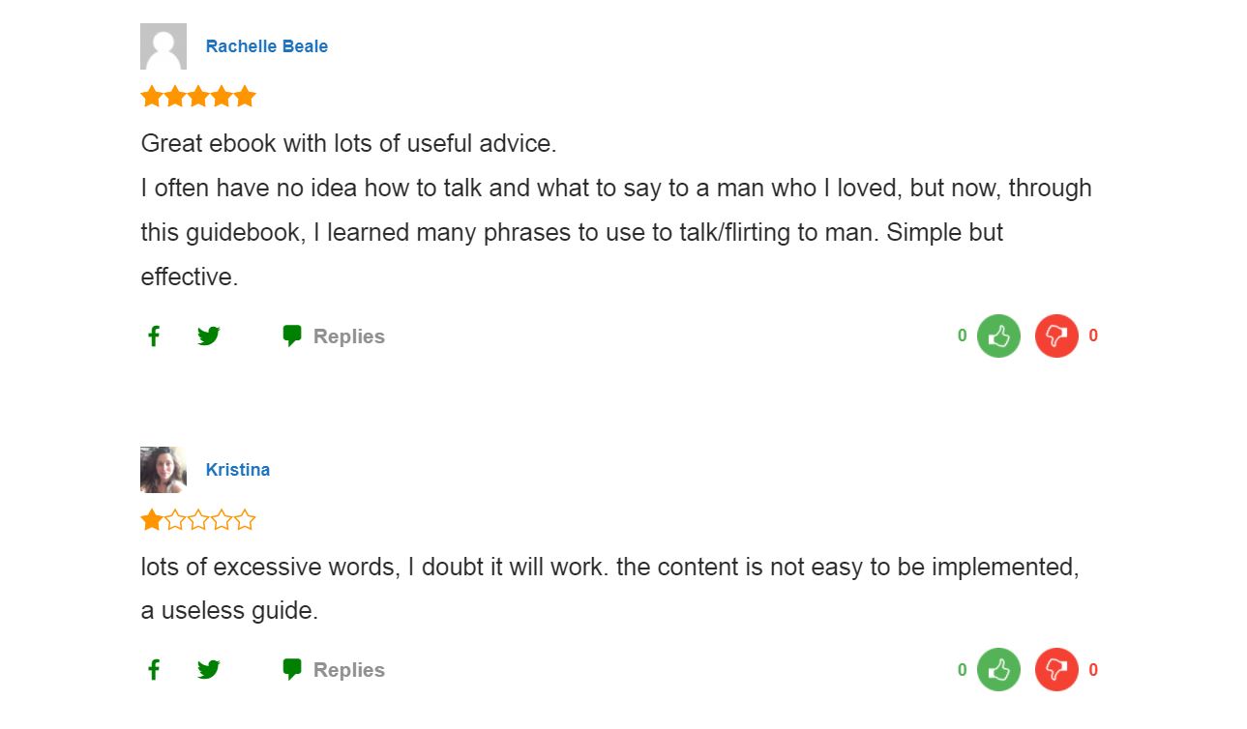Share Kristina's review on Twitter

[x=209, y=670]
